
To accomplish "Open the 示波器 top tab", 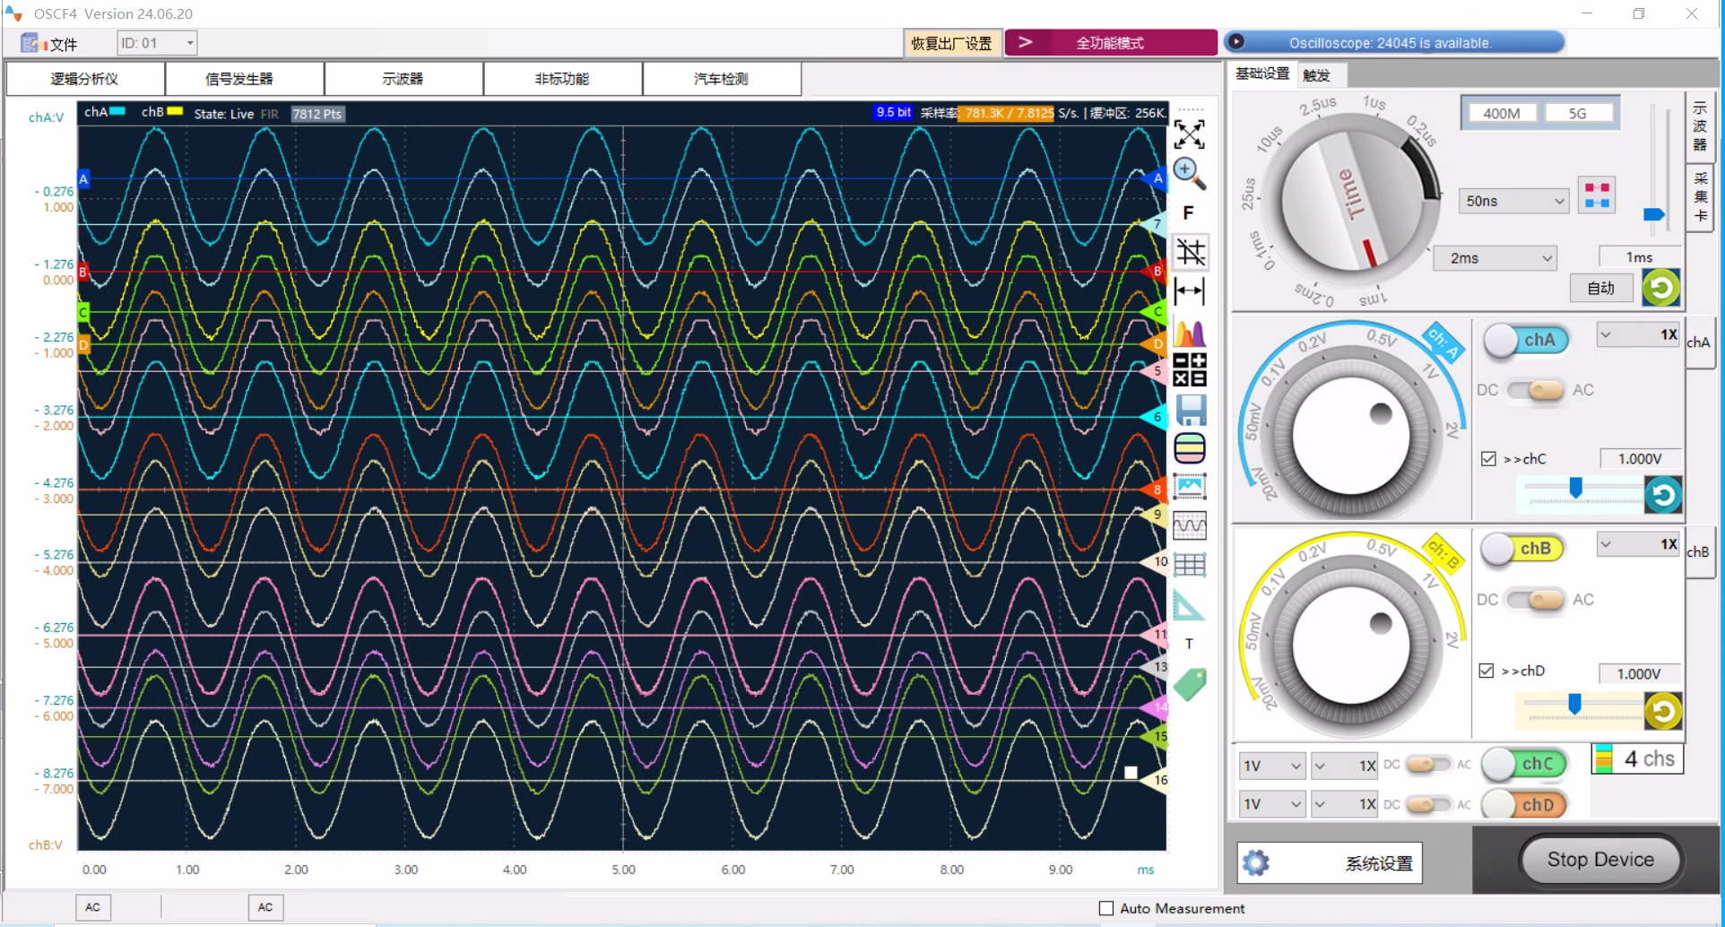I will pyautogui.click(x=403, y=79).
